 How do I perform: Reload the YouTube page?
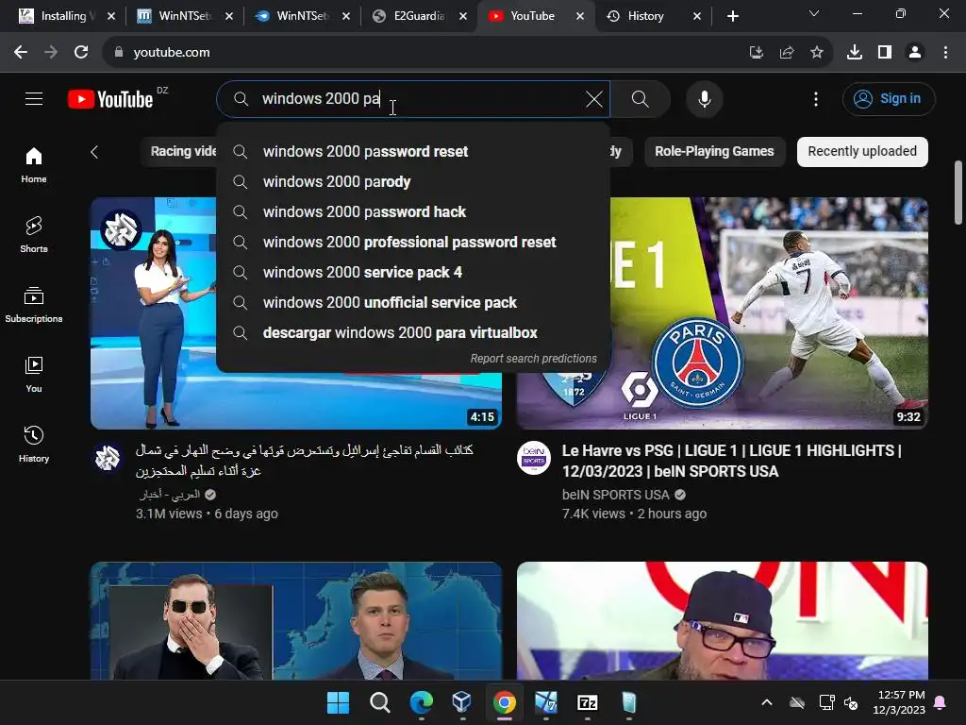(81, 53)
